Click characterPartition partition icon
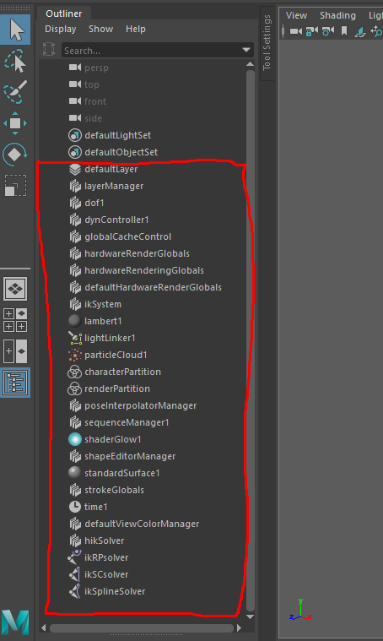Image resolution: width=383 pixels, height=641 pixels. pyautogui.click(x=75, y=372)
